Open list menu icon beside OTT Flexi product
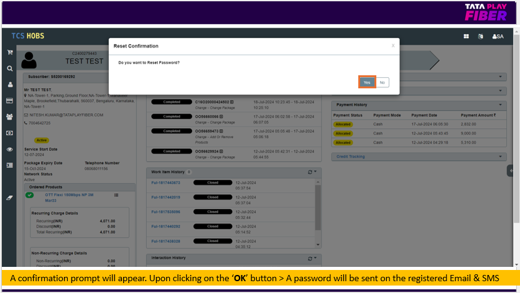This screenshot has height=293, width=520. pyautogui.click(x=116, y=195)
